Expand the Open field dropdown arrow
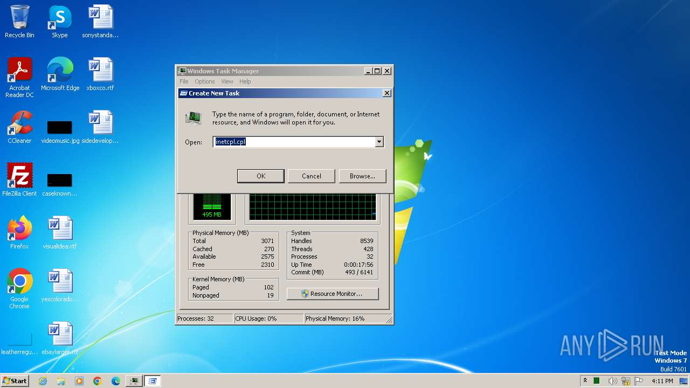This screenshot has width=690, height=388. pos(379,142)
